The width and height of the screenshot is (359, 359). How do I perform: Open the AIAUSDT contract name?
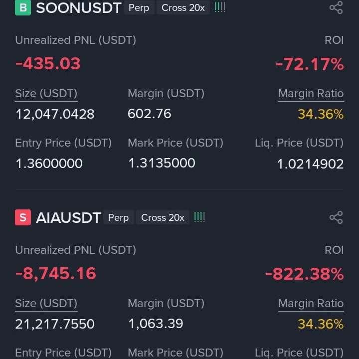tap(68, 217)
